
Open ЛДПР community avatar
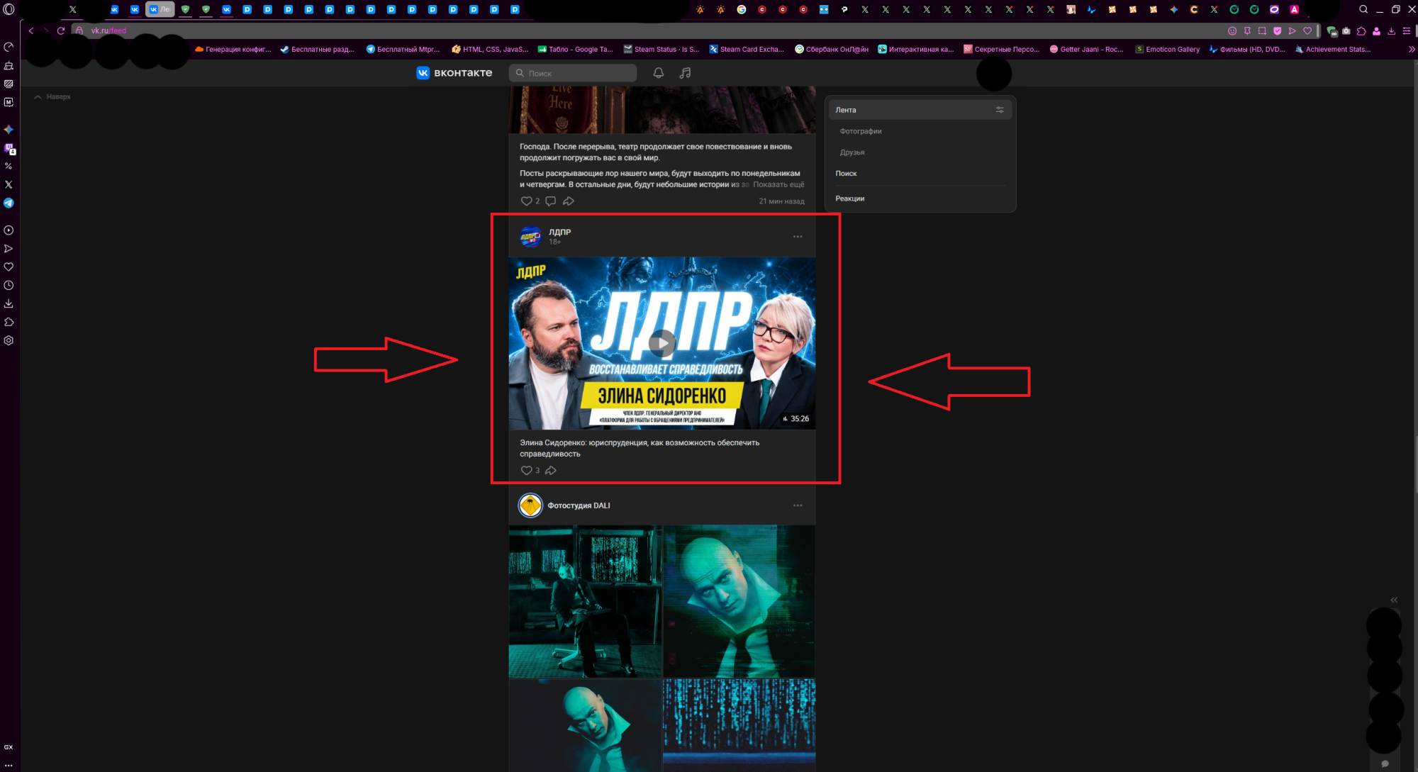530,236
